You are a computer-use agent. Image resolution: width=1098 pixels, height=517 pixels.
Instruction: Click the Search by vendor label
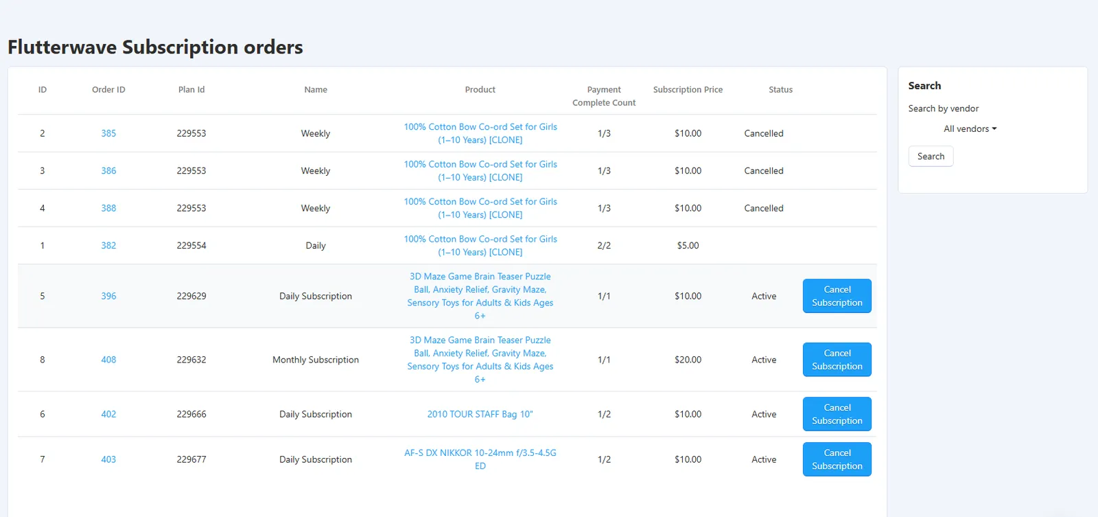pos(943,108)
